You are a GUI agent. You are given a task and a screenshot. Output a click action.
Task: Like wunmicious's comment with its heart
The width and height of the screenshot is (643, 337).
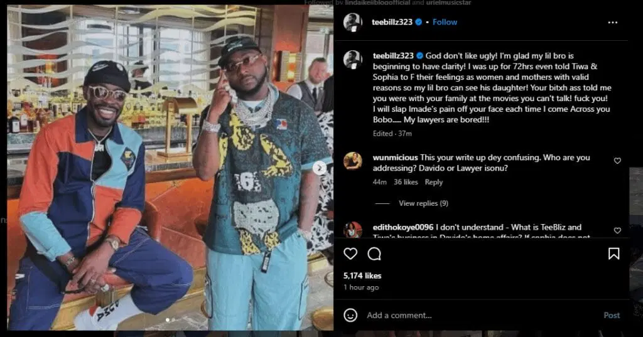coord(617,161)
